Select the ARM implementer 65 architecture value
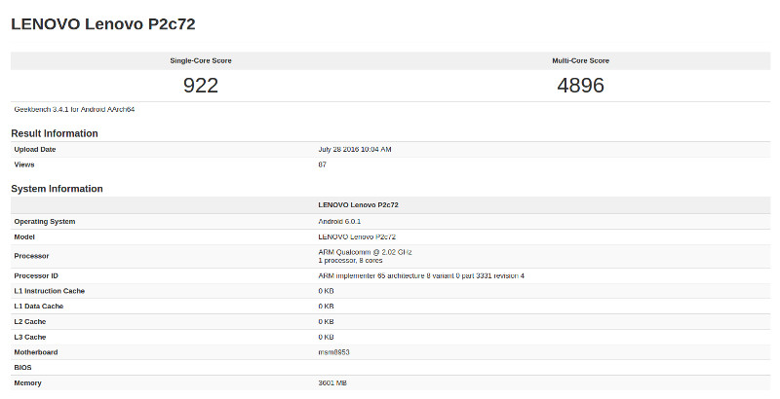Image resolution: width=780 pixels, height=399 pixels. [x=421, y=276]
